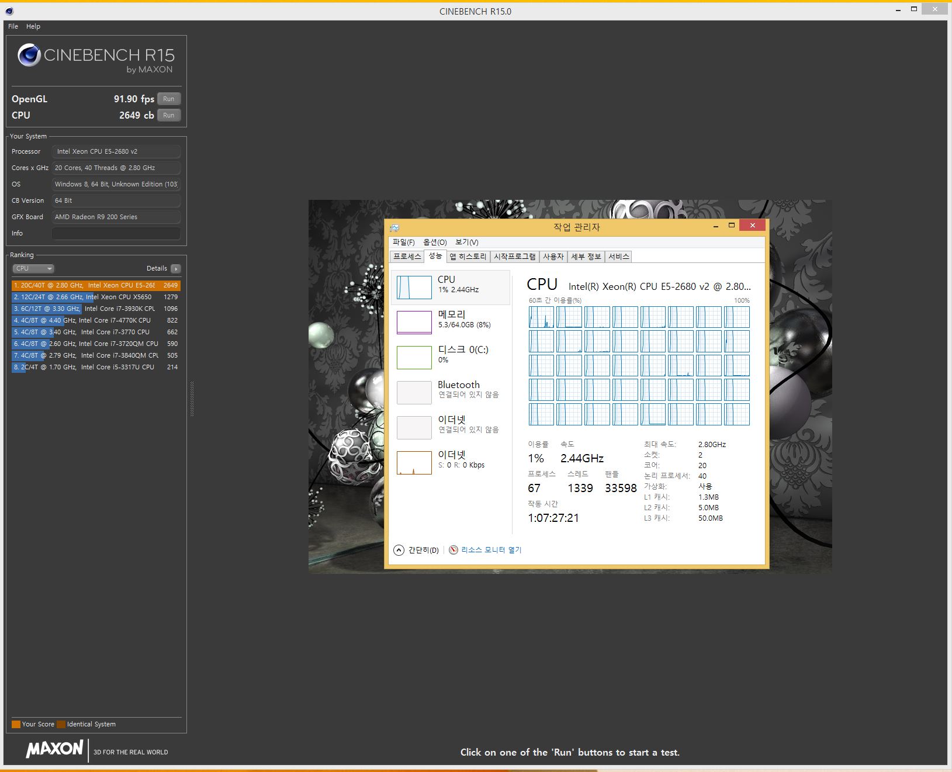Click the GFX Board field AMD Radeon R9
This screenshot has height=772, width=952.
point(116,217)
